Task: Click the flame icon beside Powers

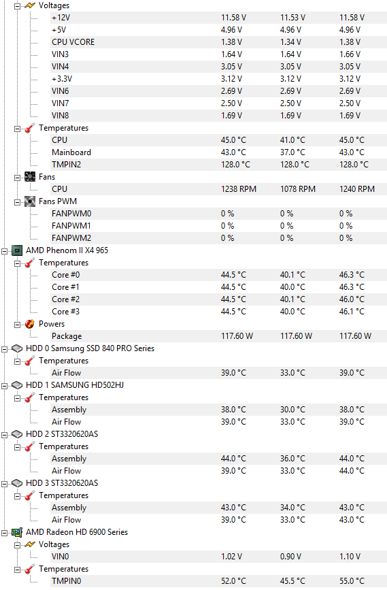Action: click(30, 324)
